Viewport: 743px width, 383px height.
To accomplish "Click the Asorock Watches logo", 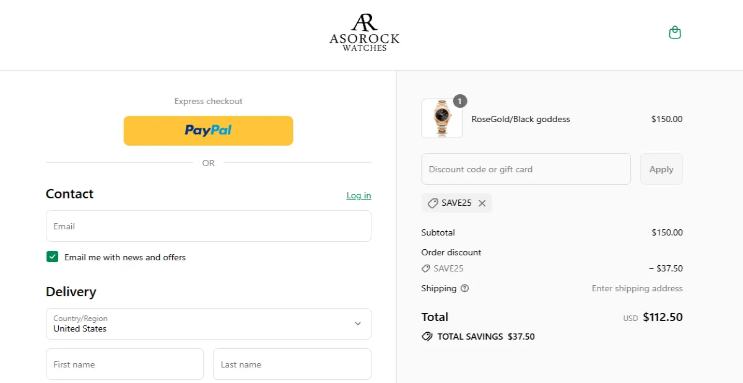I will tap(364, 32).
